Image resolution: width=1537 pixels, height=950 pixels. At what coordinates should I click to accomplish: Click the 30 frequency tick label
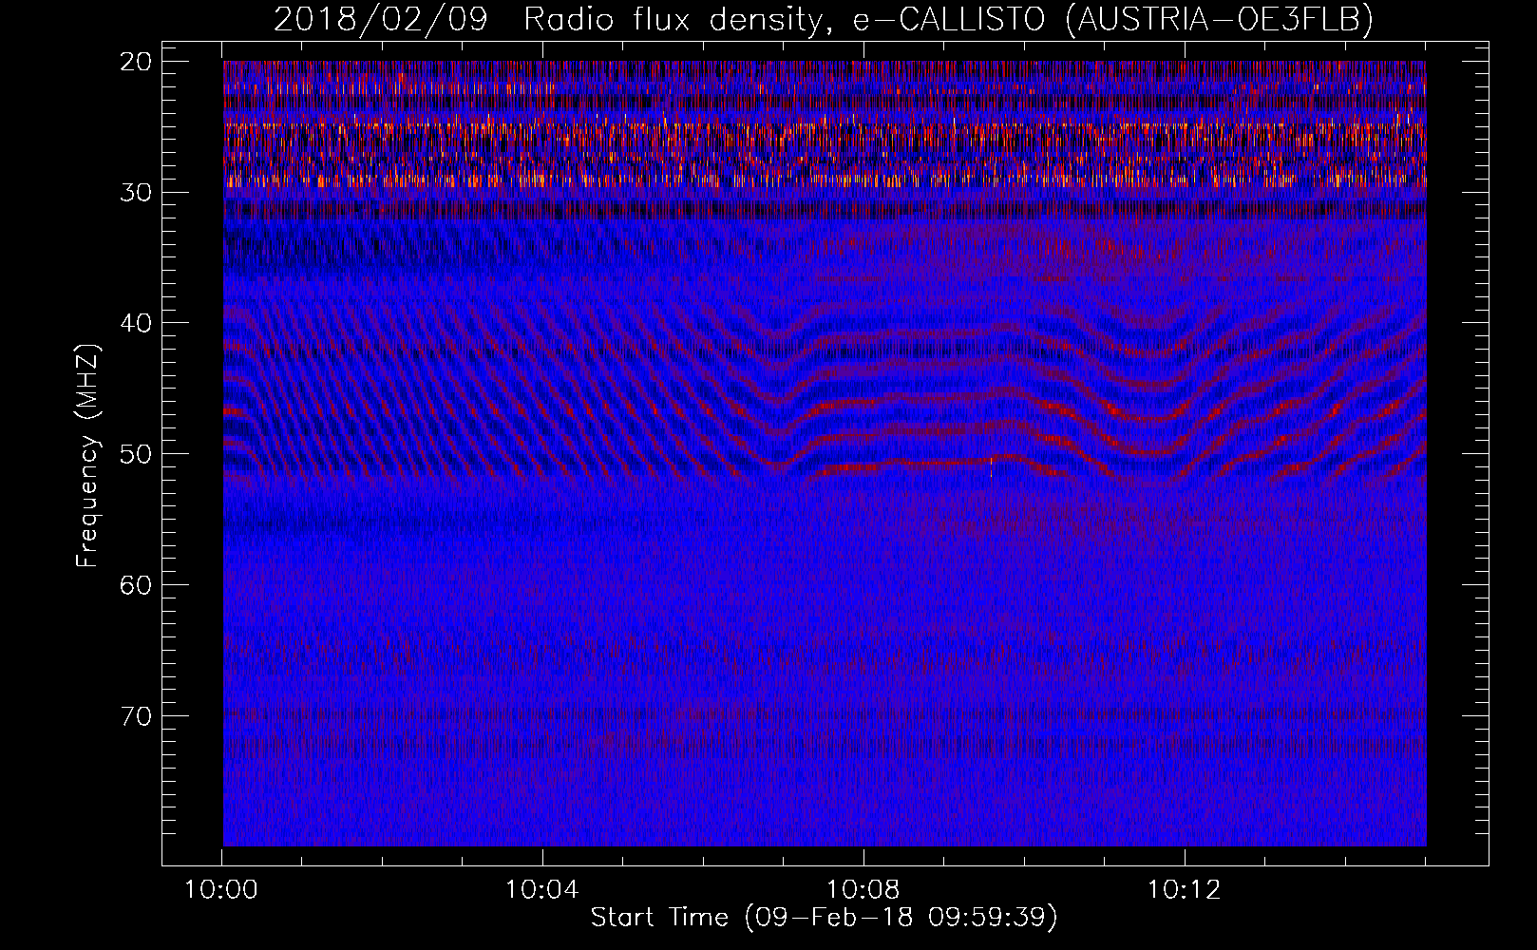pyautogui.click(x=137, y=193)
